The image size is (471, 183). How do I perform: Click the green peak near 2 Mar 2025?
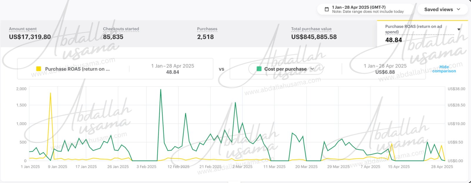[235, 103]
